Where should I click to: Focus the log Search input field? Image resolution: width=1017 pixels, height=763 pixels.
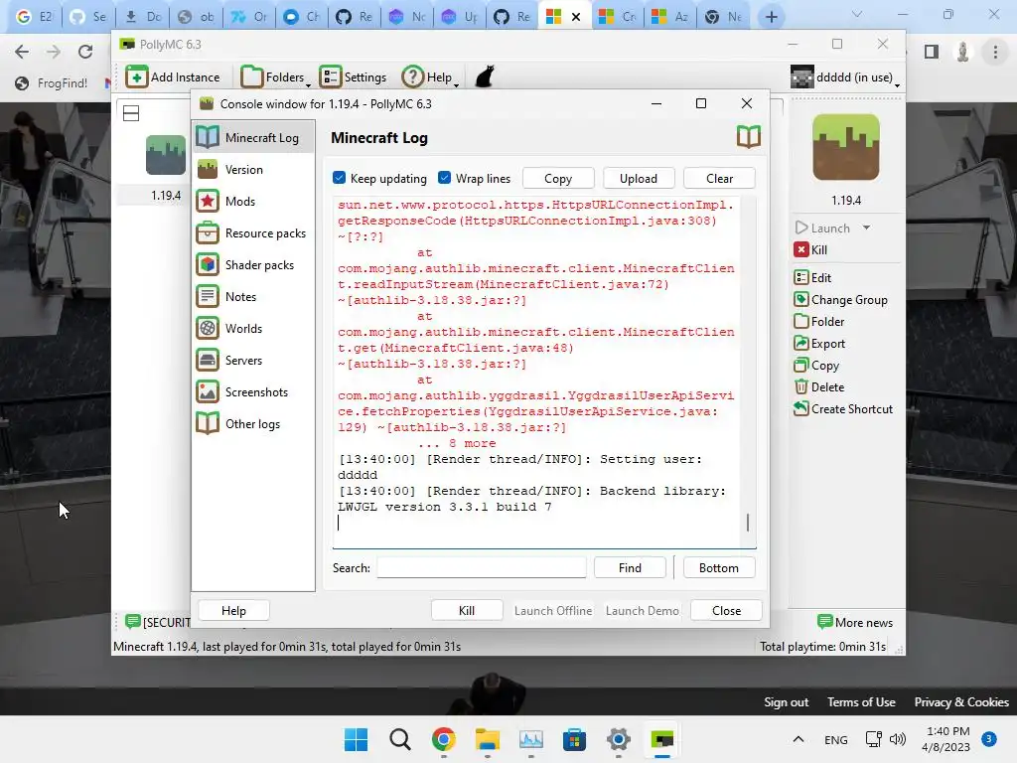482,567
